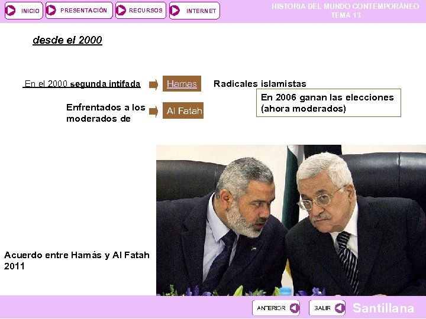Click the play arrow icon beside PRESENTACIÓN
The width and height of the screenshot is (426, 319).
pos(51,10)
